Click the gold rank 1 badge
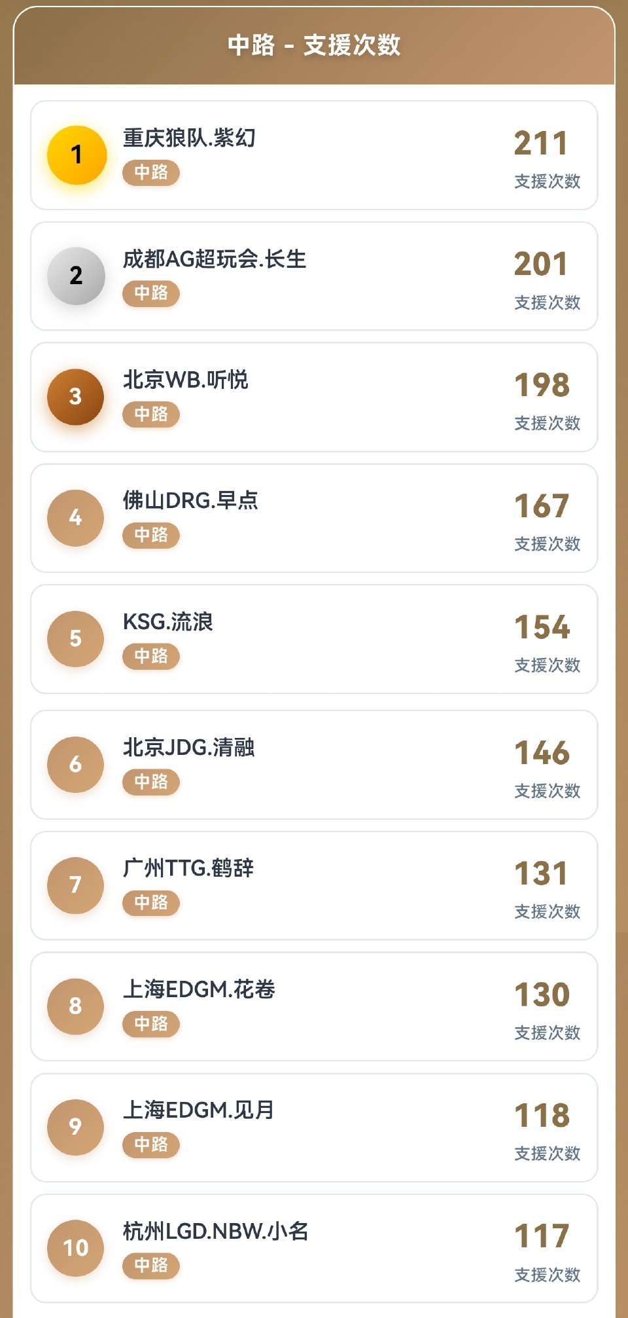Screen dimensions: 628x1318 (x=77, y=155)
